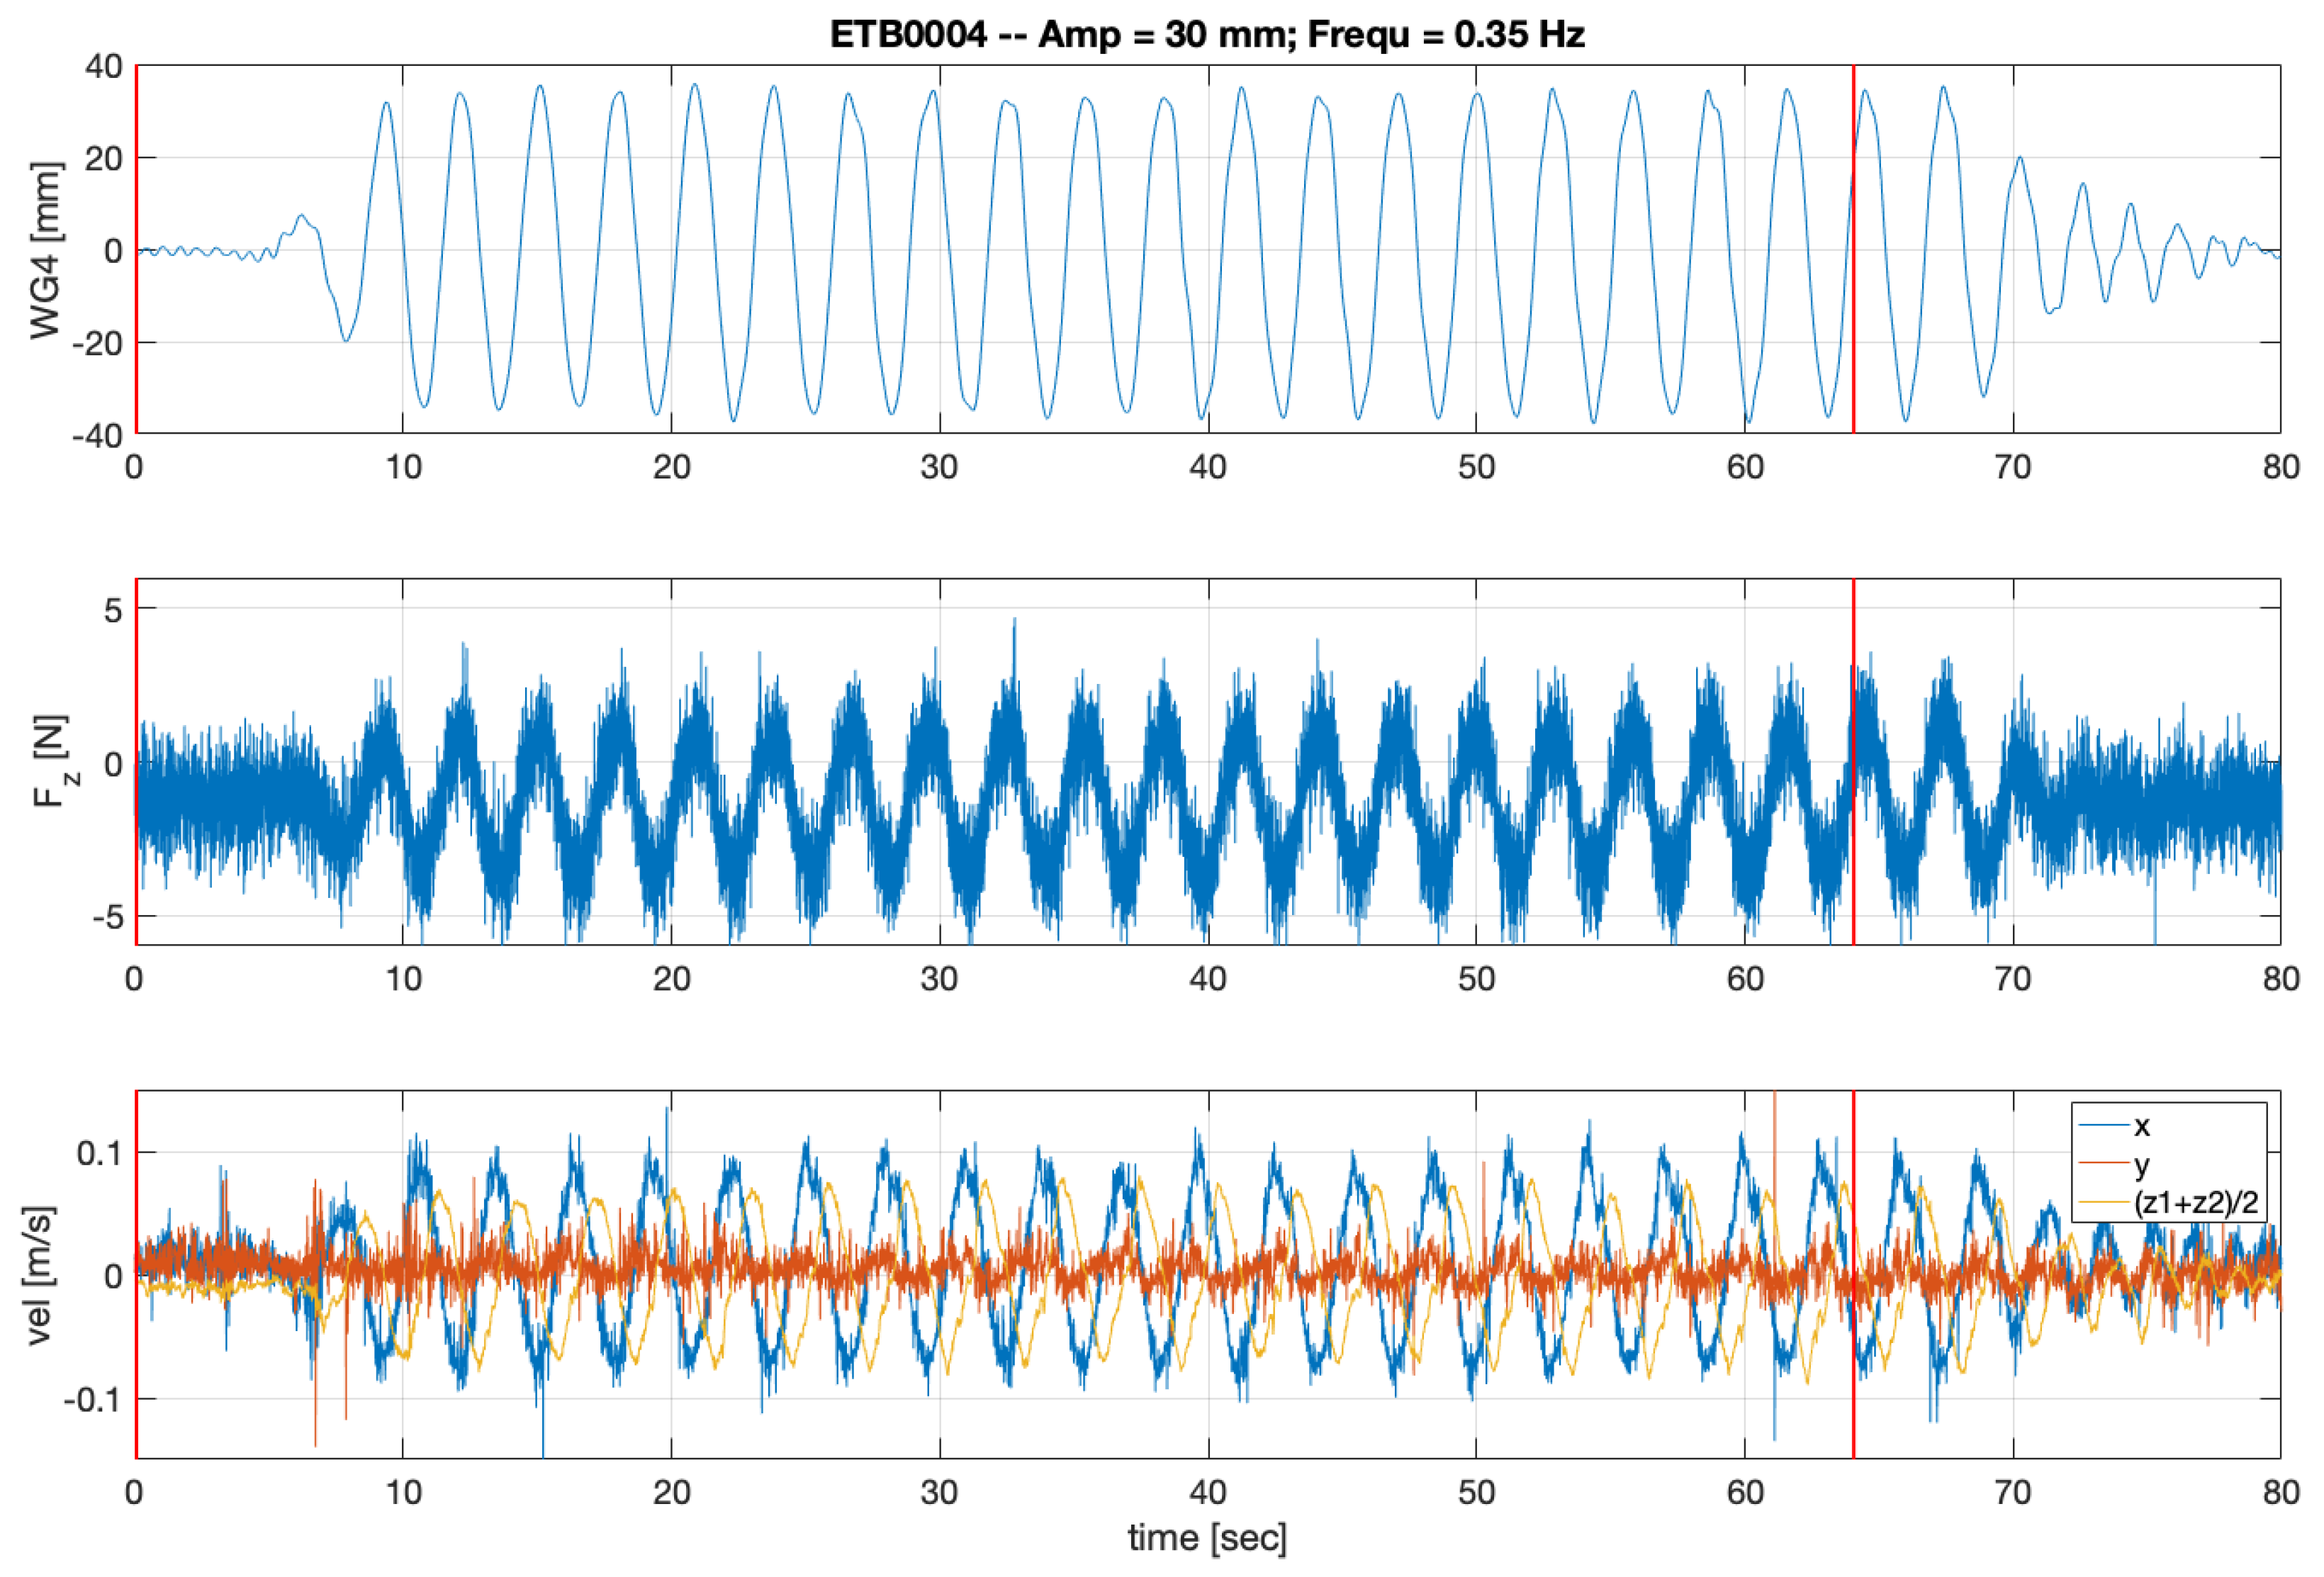Click the "5" y-axis tick of the F_z plot
Screen dimensions: 2324x1577
click(113, 609)
